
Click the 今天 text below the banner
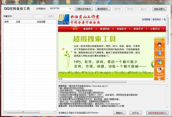60,79
